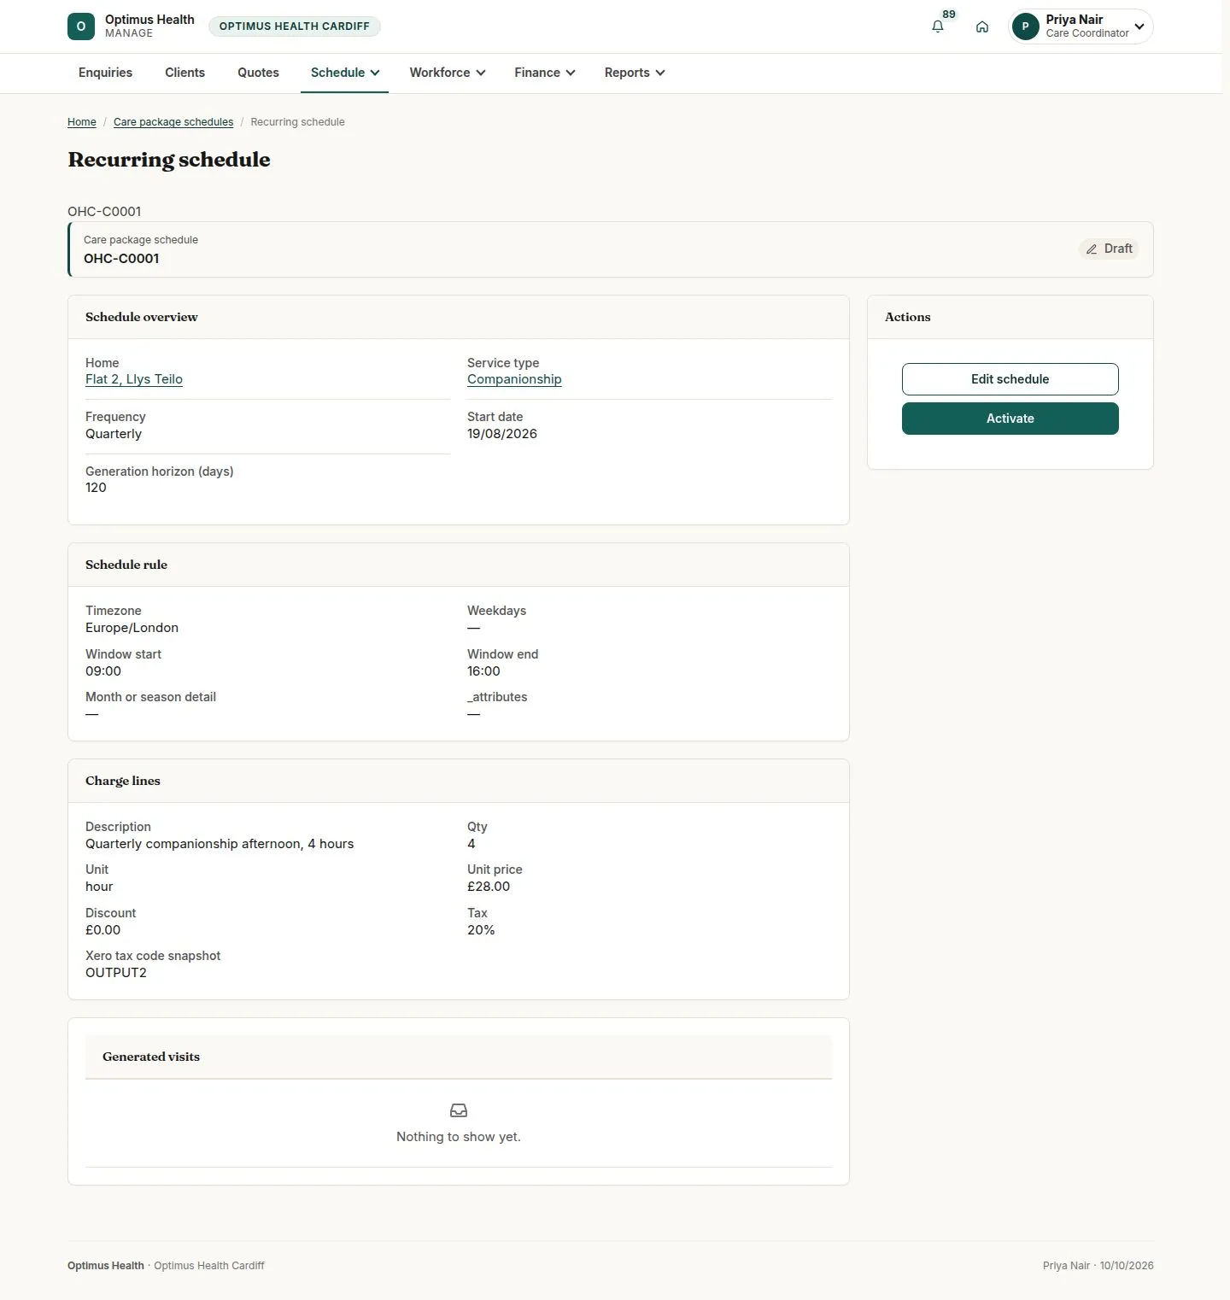
Task: Click the discount value £0.00
Action: pyautogui.click(x=102, y=930)
